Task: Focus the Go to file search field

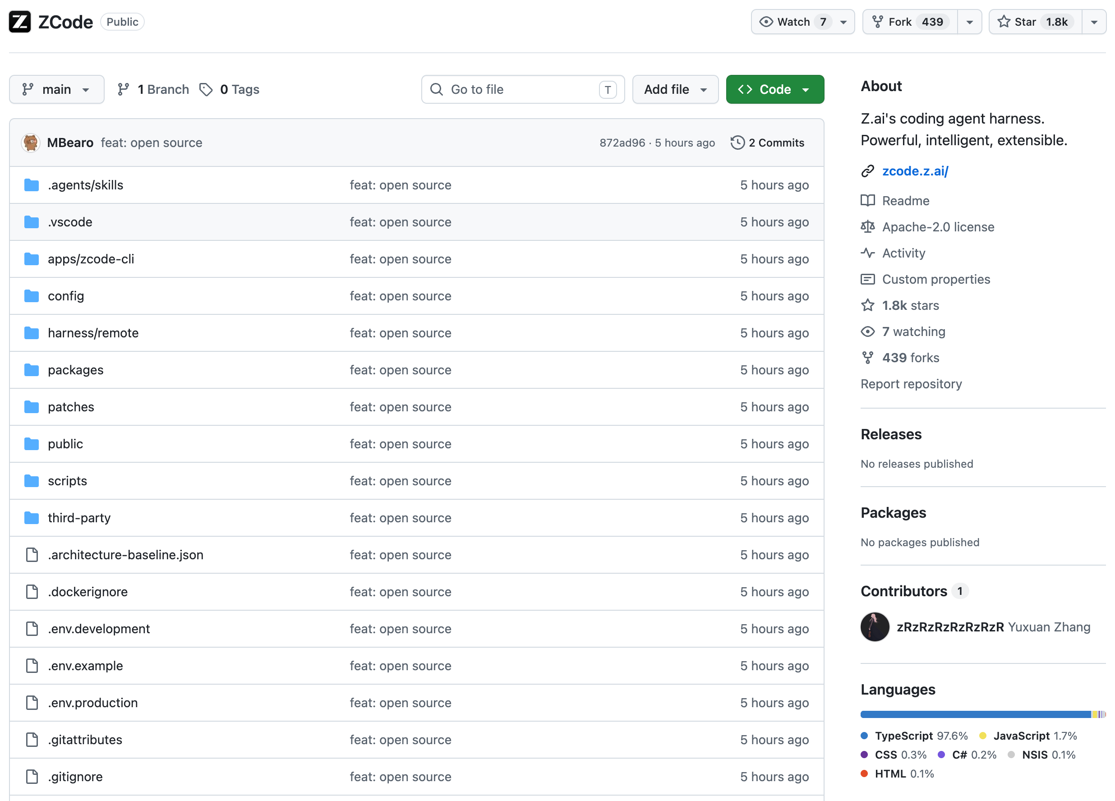Action: point(523,89)
